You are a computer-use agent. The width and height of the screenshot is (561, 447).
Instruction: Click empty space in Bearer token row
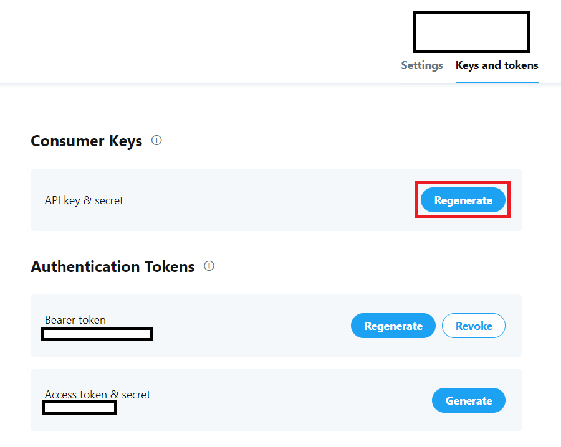[x=251, y=326]
